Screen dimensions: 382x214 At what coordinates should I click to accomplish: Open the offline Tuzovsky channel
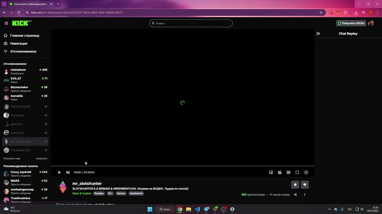click(25, 115)
